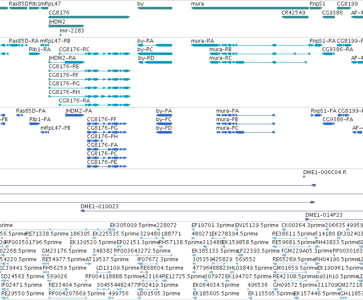Select the CG8176-PE protein glyph
The width and height of the screenshot is (363, 300).
[x=107, y=166]
